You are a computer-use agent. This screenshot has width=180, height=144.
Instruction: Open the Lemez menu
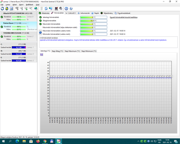coord(8,4)
